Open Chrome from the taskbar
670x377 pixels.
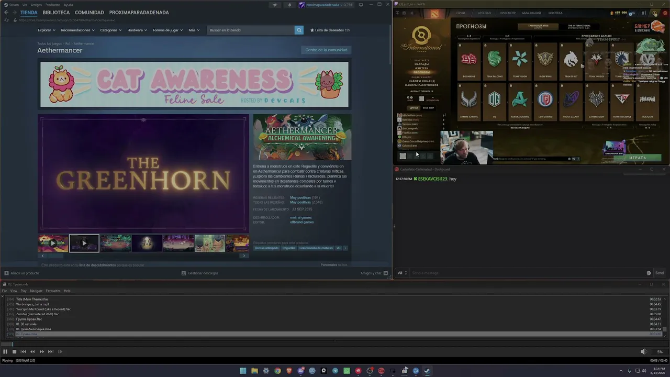277,371
